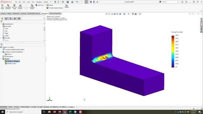Open the View menu
This screenshot has height=114, width=203.
(x=24, y=2)
